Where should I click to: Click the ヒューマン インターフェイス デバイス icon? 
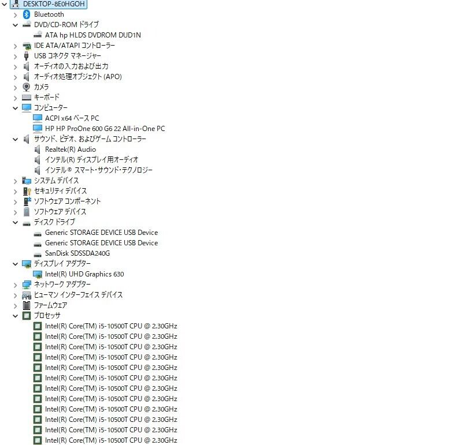click(27, 295)
